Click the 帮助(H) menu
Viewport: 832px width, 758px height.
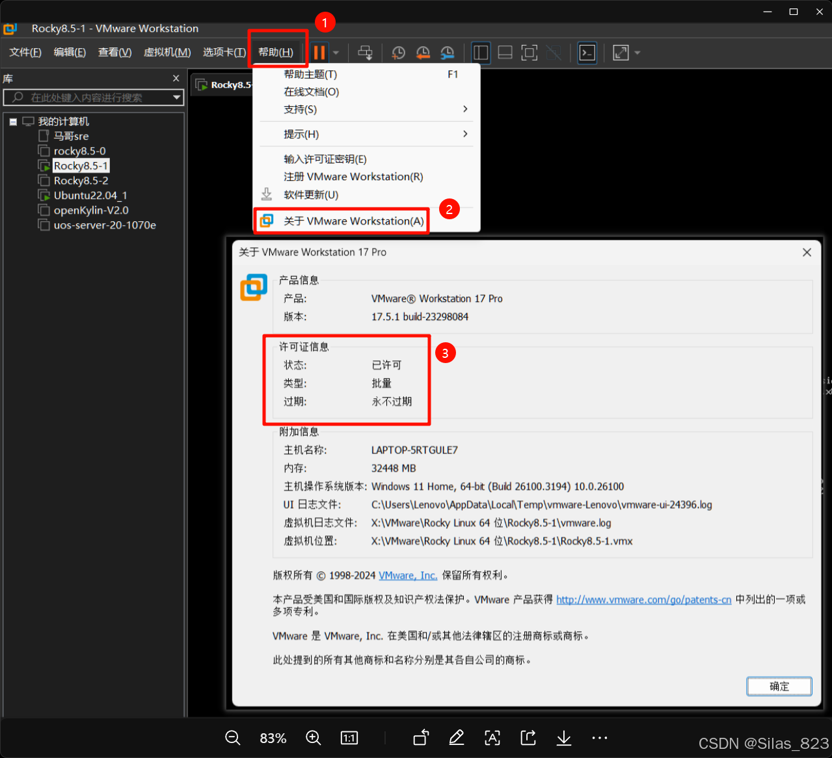pyautogui.click(x=276, y=52)
